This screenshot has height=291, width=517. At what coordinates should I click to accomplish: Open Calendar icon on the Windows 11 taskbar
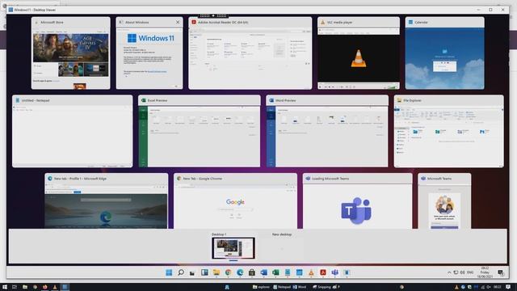[x=300, y=272]
